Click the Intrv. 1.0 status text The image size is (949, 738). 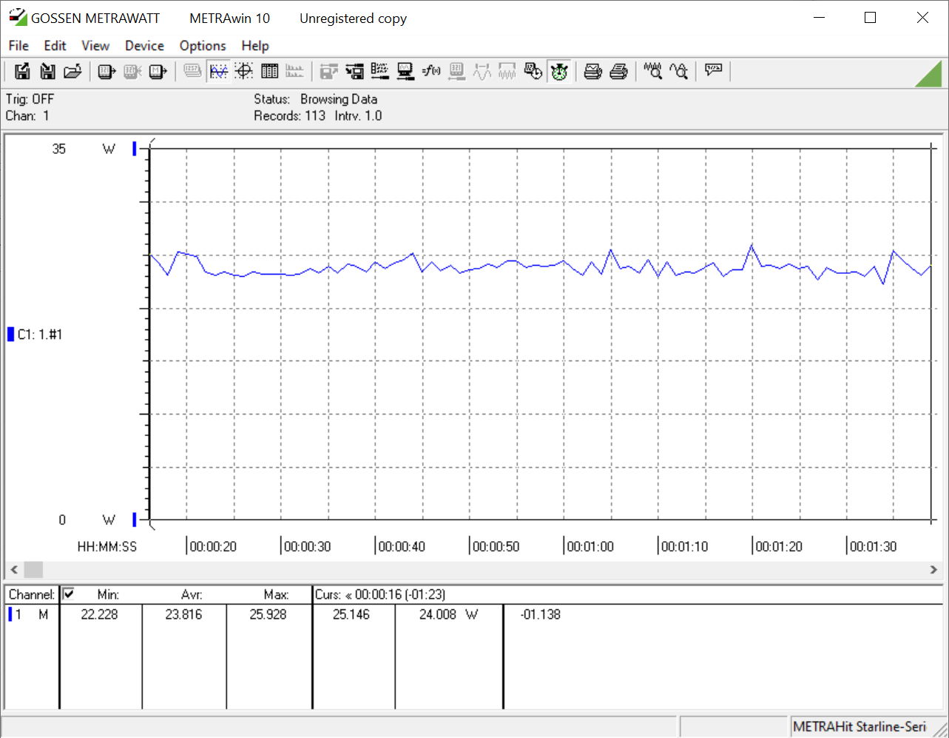click(359, 115)
